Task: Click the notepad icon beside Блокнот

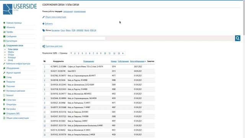Action: coord(4,95)
